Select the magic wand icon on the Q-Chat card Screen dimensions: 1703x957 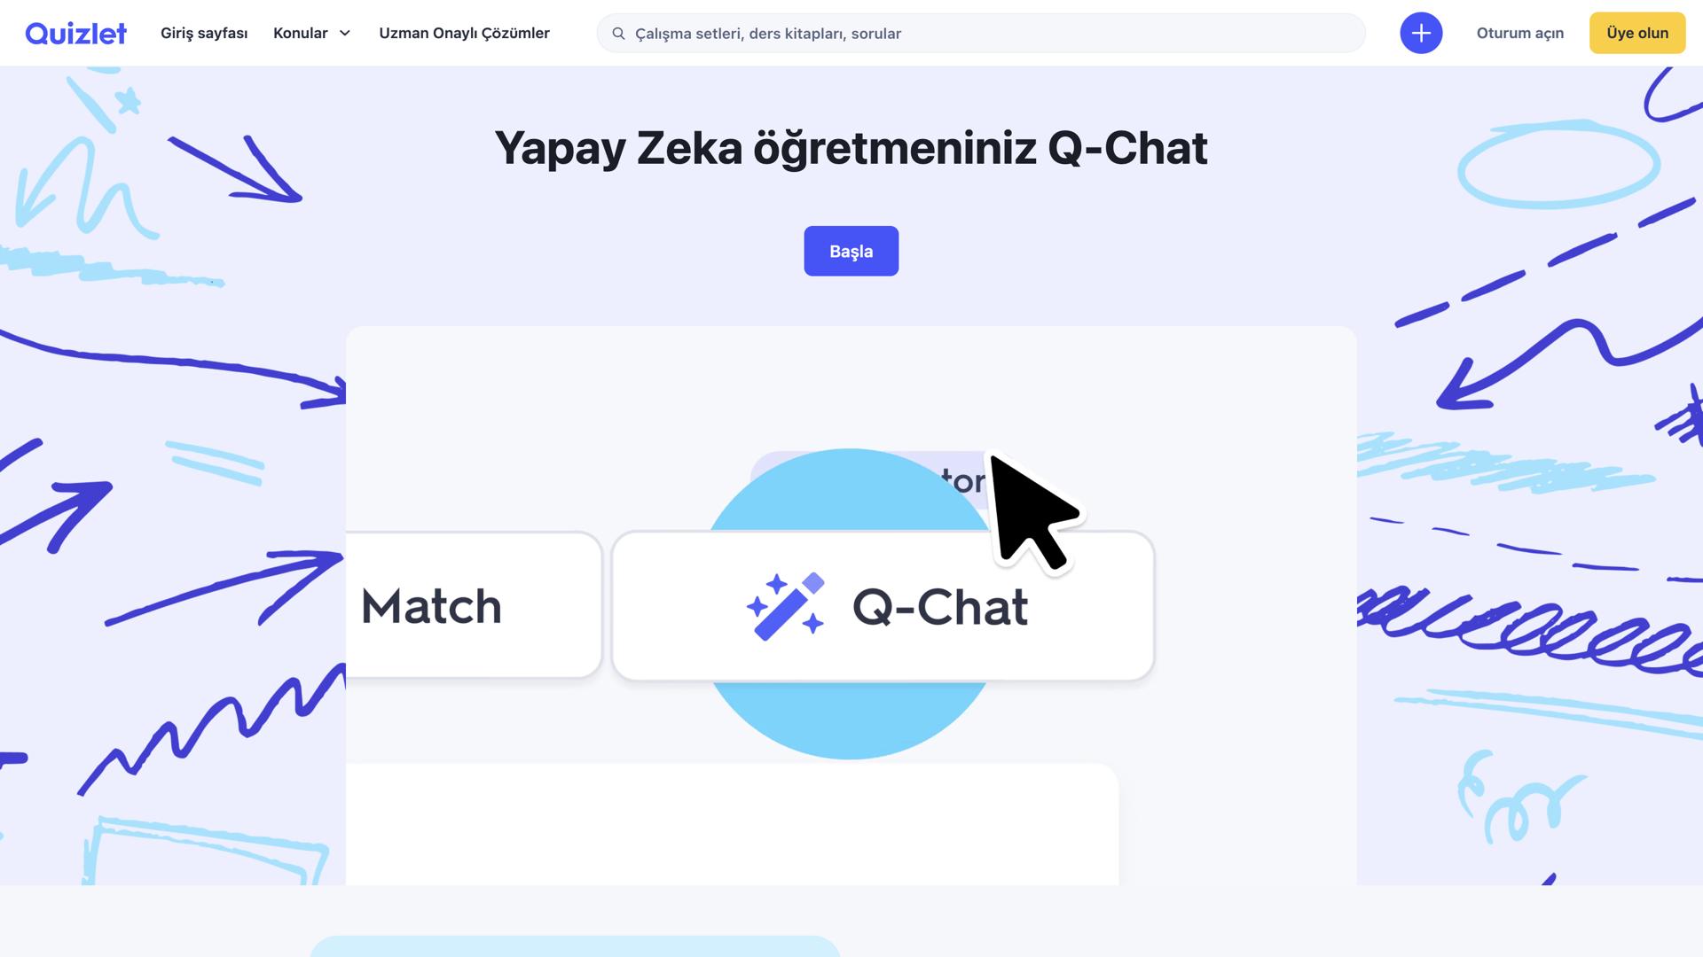[x=788, y=606]
